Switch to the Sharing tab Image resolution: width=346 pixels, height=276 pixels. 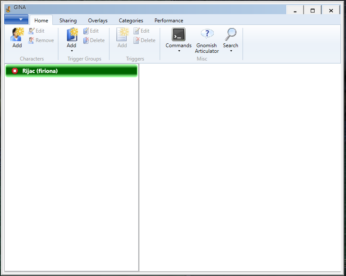tap(68, 21)
